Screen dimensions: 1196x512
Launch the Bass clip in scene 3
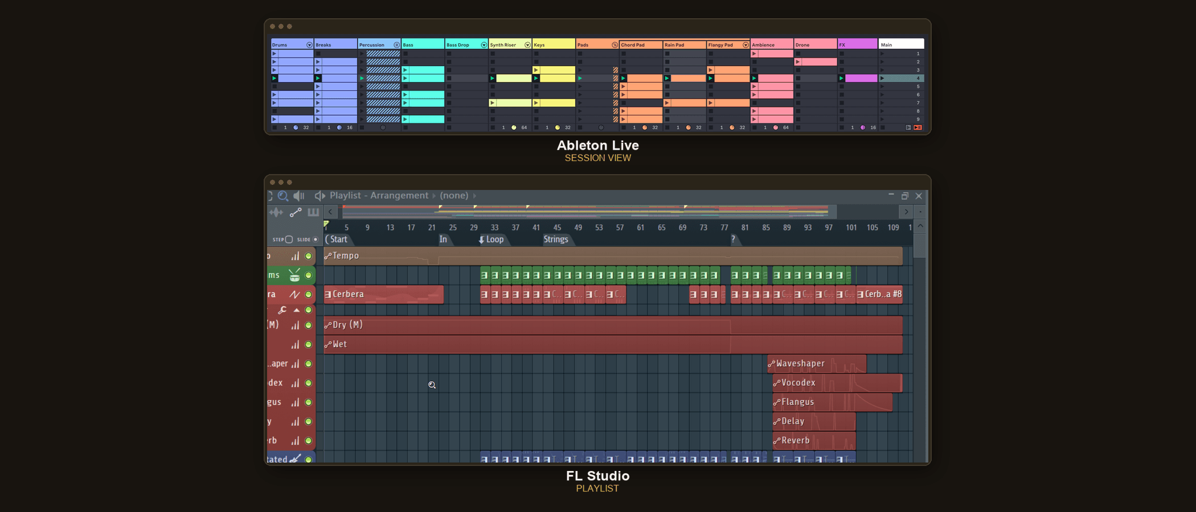[406, 70]
